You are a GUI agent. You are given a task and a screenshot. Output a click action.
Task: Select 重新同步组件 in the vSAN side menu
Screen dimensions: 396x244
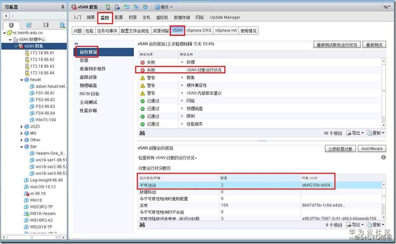[93, 69]
